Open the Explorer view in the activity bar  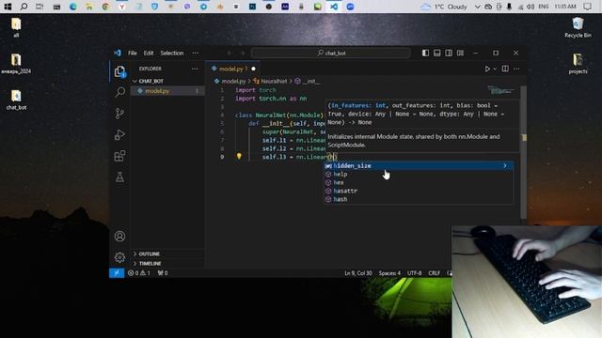coord(119,71)
